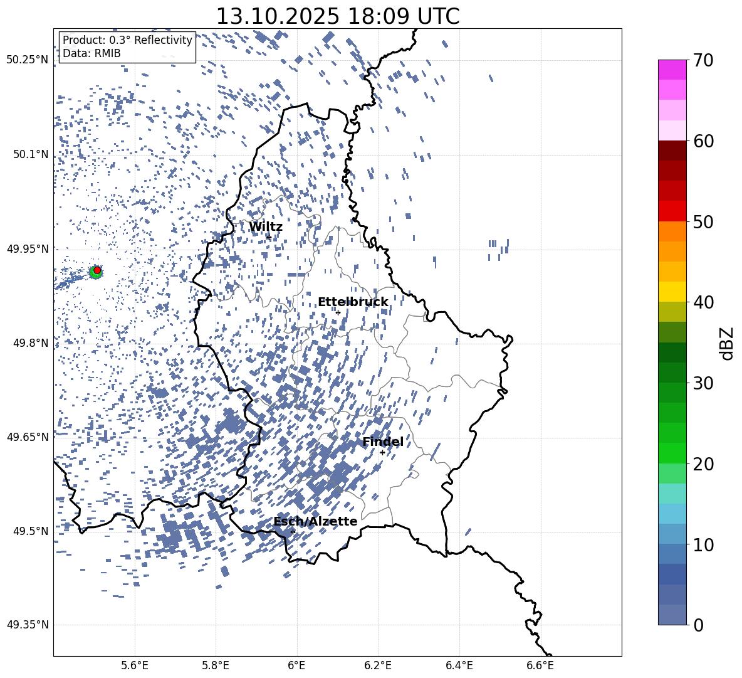Click the colorbar tick label 20
Image resolution: width=742 pixels, height=678 pixels.
point(703,463)
